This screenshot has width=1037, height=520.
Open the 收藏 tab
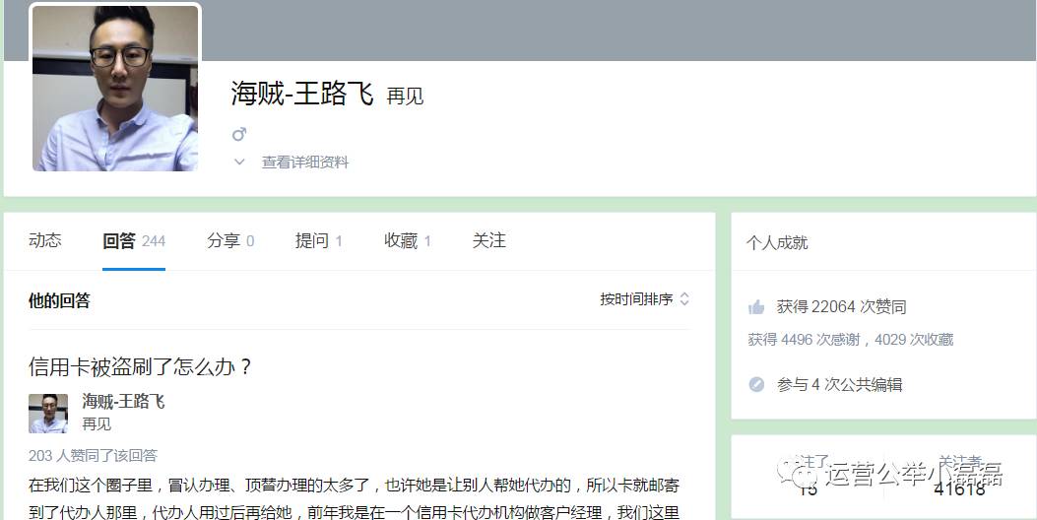(408, 241)
